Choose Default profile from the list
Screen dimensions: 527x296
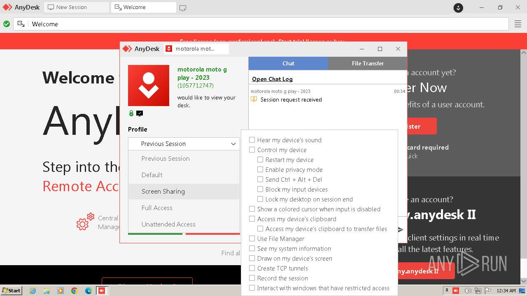tap(184, 175)
